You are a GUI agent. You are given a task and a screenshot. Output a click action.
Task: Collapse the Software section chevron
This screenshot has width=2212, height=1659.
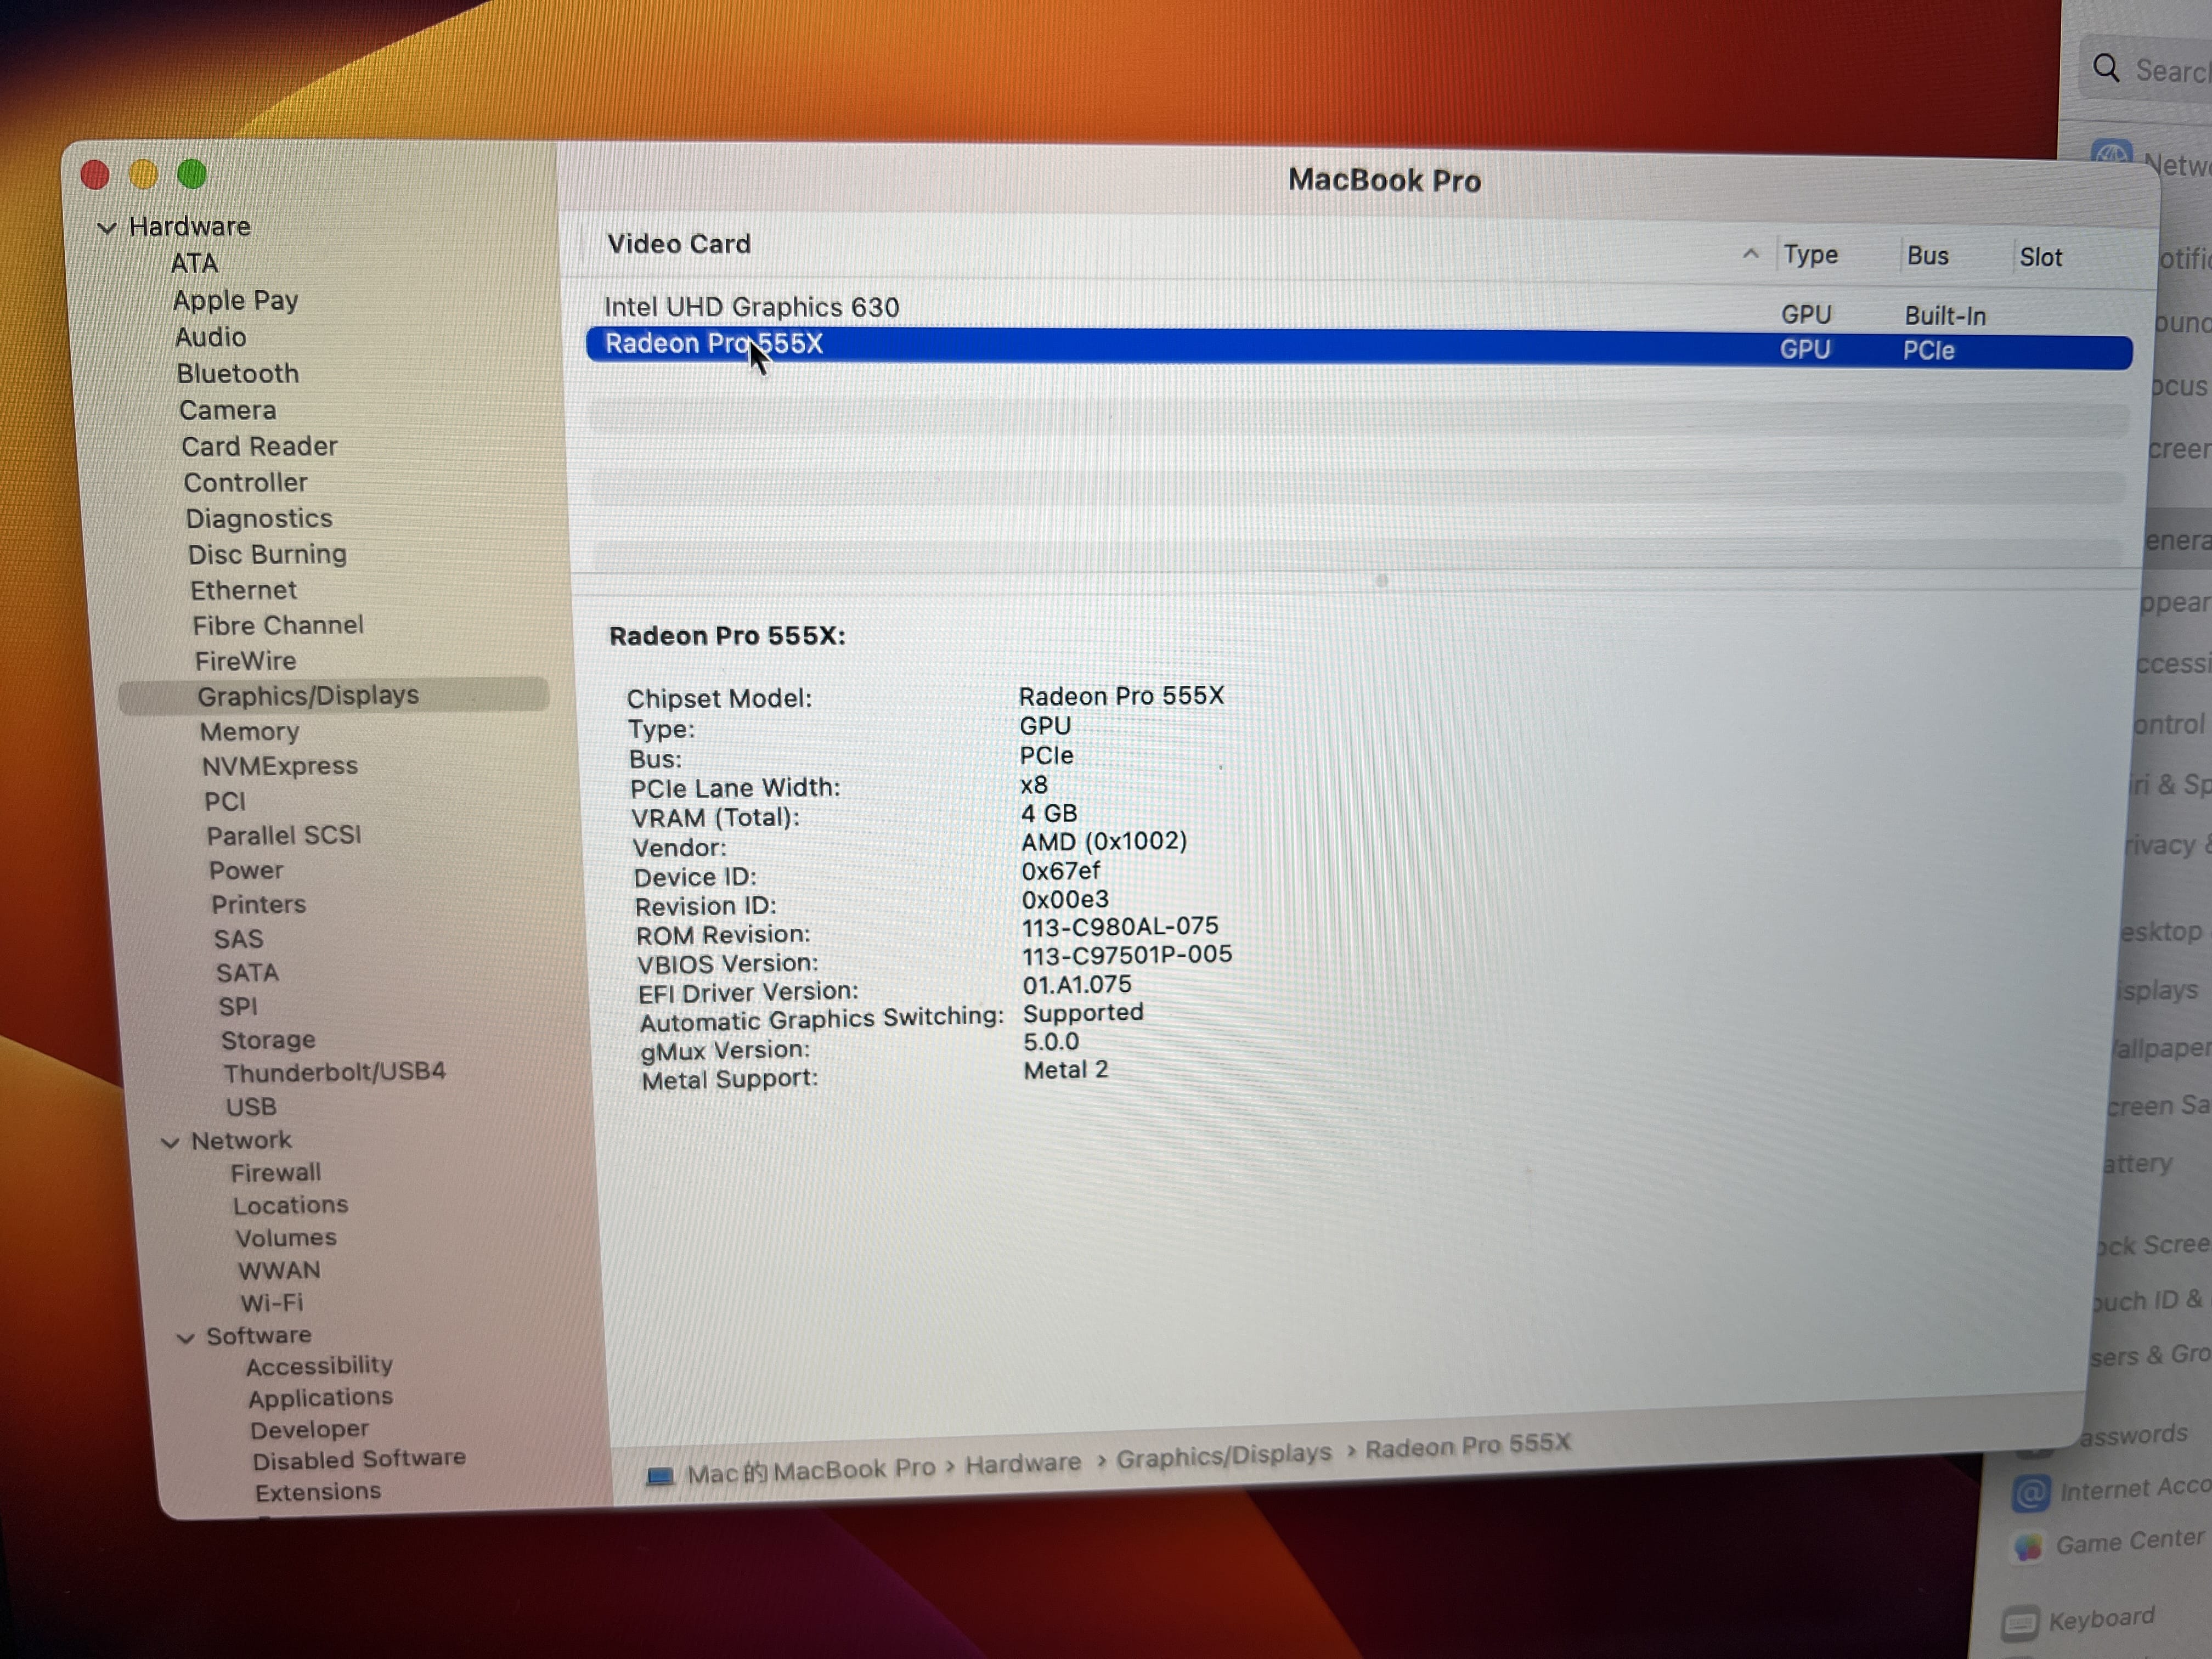tap(185, 1338)
